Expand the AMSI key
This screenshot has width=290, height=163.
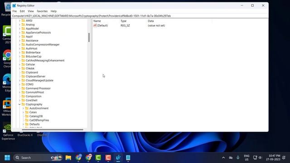click(x=19, y=20)
